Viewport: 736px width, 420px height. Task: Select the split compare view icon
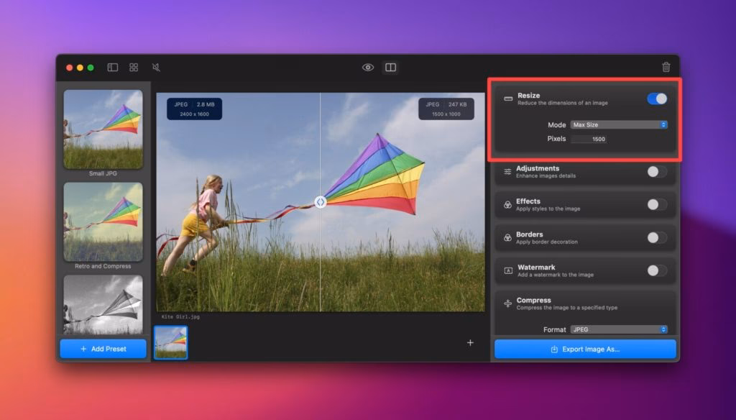click(390, 68)
